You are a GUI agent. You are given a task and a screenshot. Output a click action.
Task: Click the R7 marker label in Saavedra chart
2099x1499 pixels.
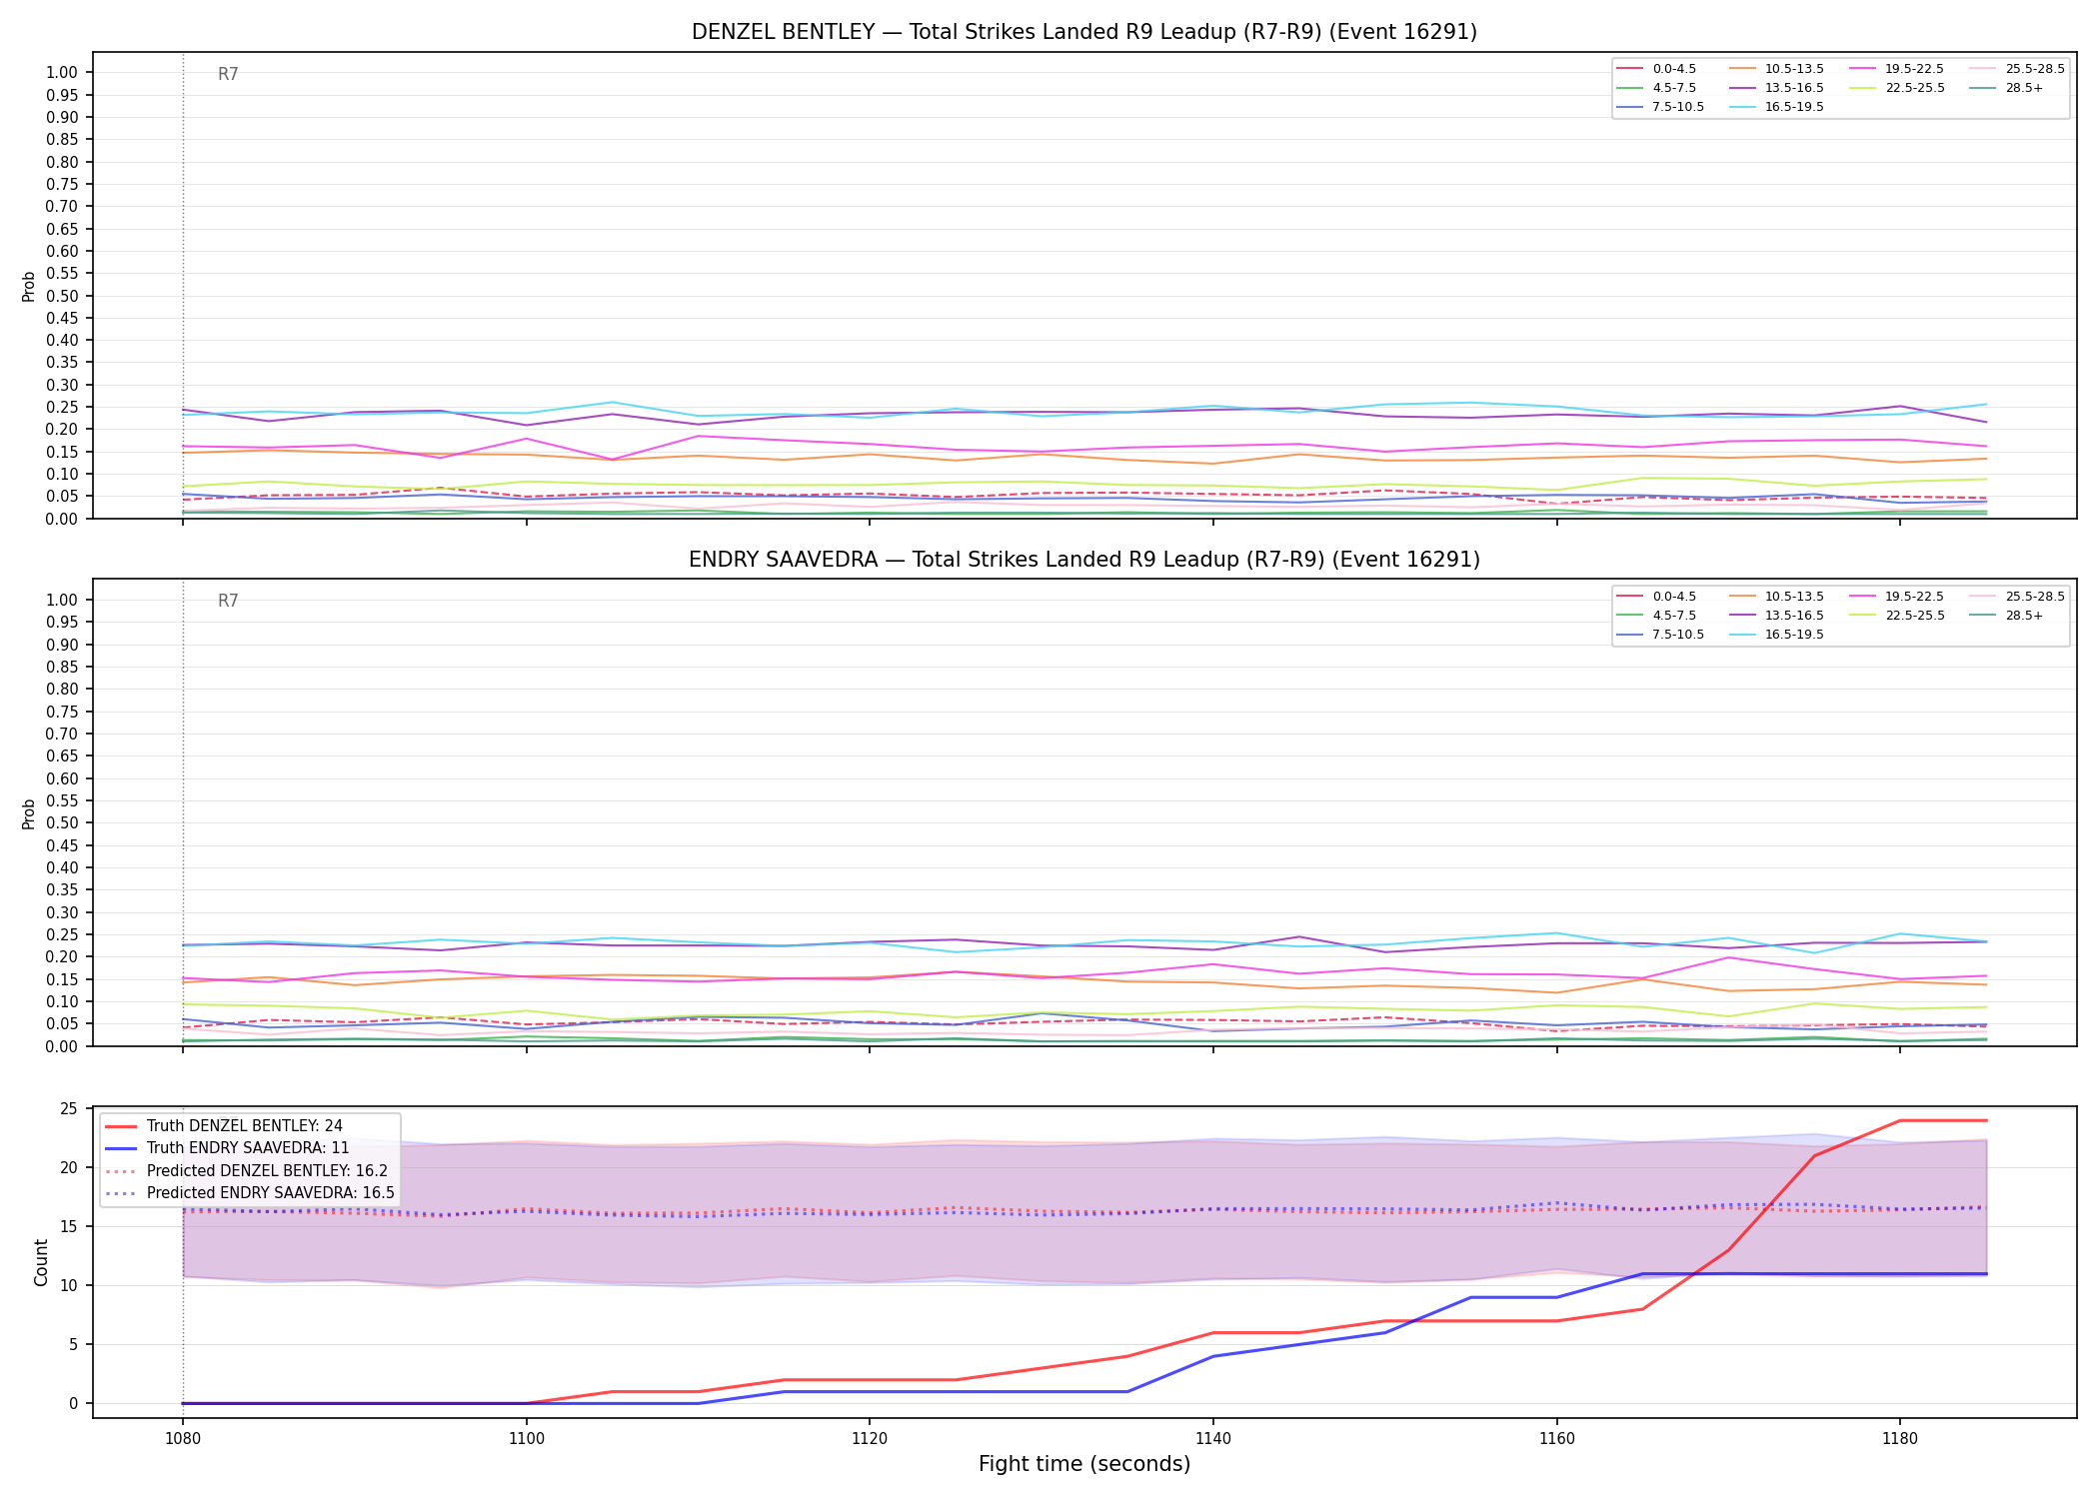(x=228, y=602)
